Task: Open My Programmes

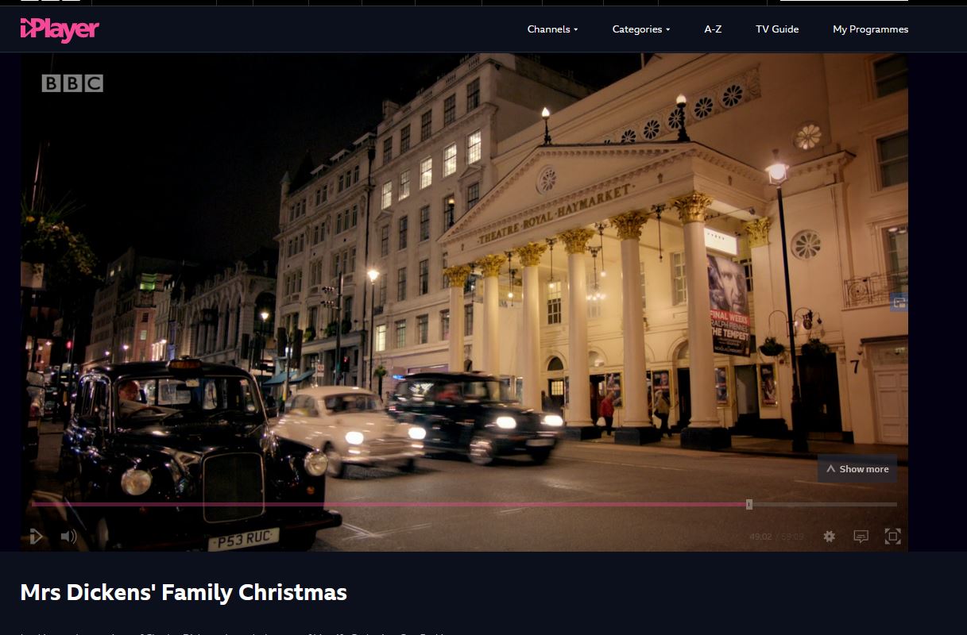Action: (x=870, y=29)
